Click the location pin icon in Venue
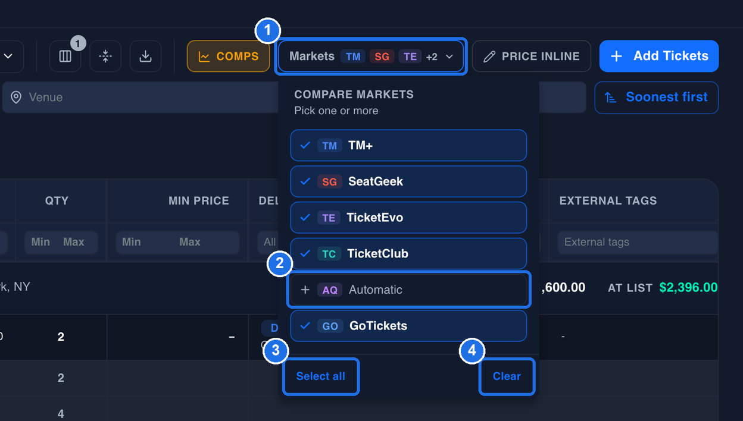This screenshot has width=743, height=421. point(16,98)
